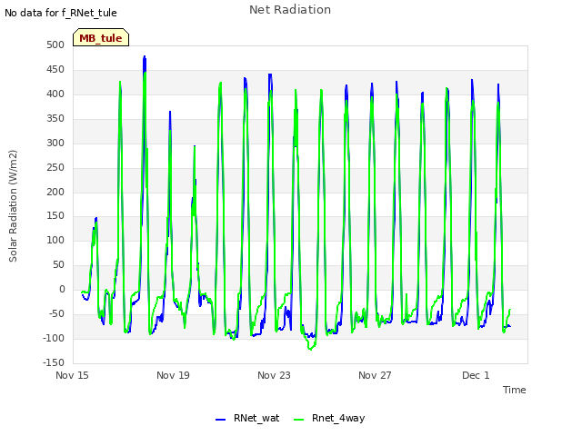Image resolution: width=582 pixels, height=436 pixels.
Task: Click the Nov 15 x-axis tick label
Action: tap(72, 375)
